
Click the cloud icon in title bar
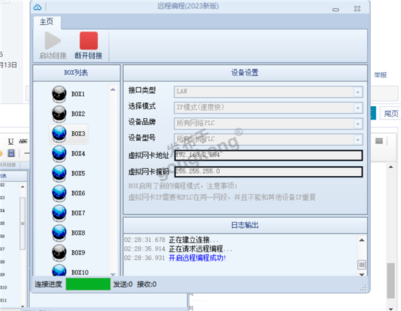pos(37,6)
